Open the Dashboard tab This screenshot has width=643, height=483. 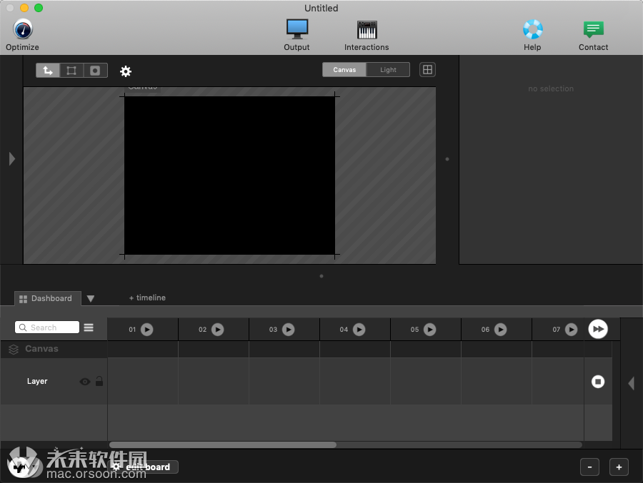48,298
